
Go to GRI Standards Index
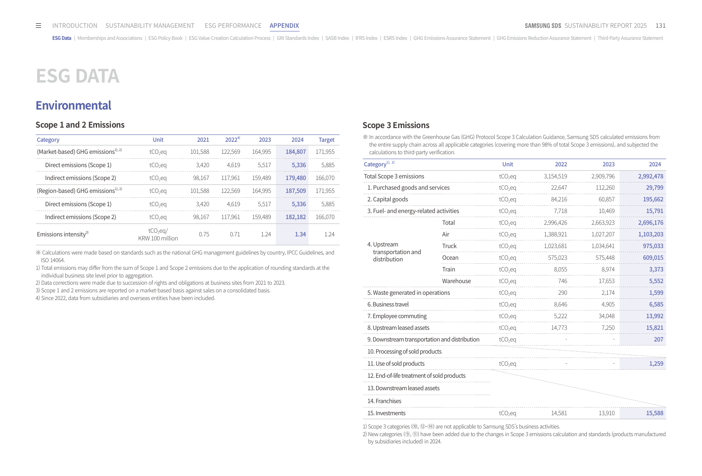point(298,38)
